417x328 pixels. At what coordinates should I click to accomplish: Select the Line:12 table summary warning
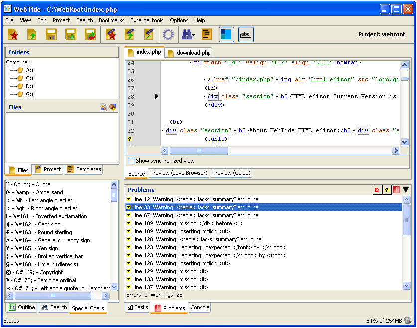[x=263, y=199]
